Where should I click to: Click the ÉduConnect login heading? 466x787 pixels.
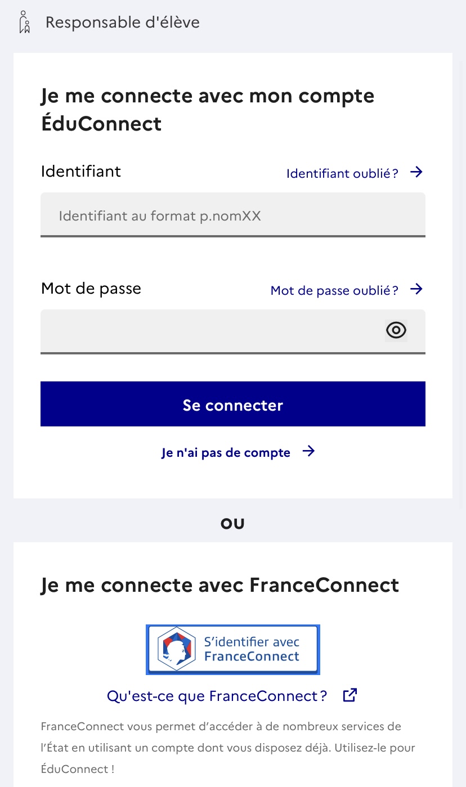click(208, 110)
